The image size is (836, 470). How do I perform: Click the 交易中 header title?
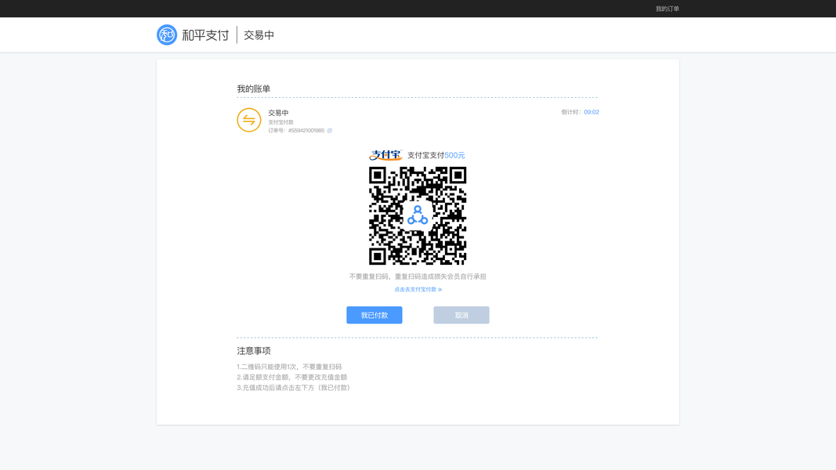click(259, 35)
